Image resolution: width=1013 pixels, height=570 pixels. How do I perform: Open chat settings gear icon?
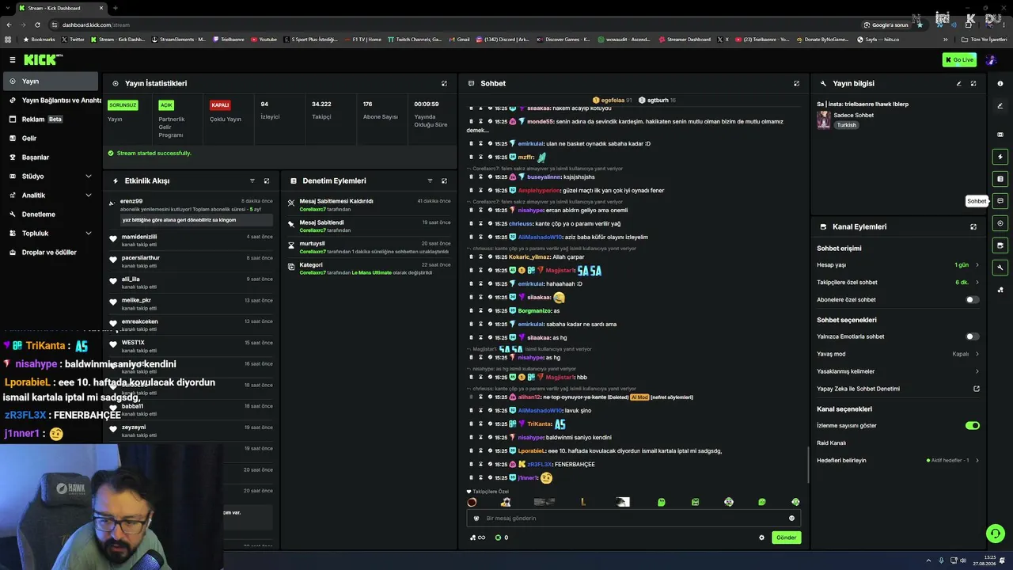coord(762,538)
